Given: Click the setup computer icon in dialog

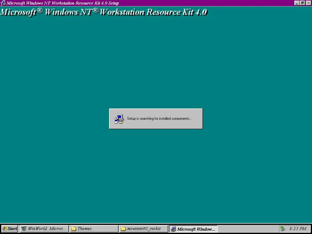Looking at the screenshot, I should 119,119.
